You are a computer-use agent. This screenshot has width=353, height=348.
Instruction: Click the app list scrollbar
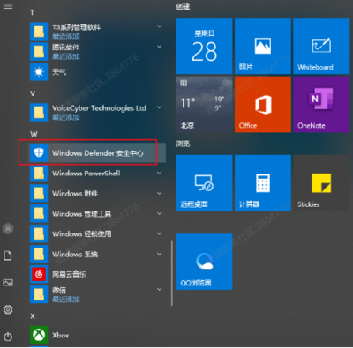(172, 273)
